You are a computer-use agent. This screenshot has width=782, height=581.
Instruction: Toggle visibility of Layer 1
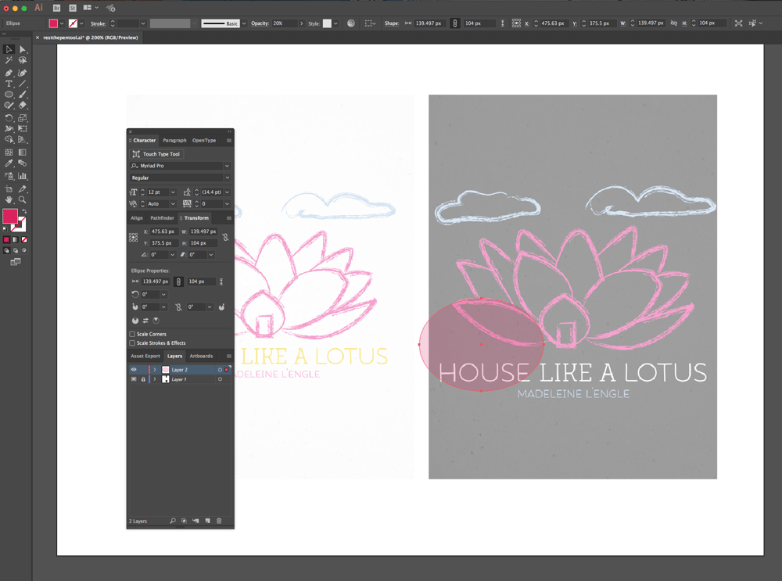pos(134,379)
